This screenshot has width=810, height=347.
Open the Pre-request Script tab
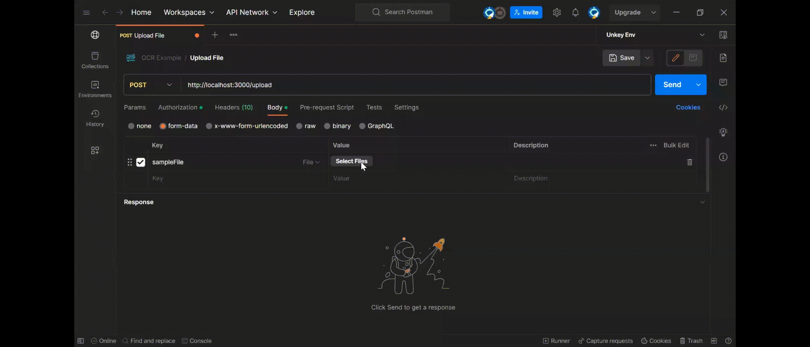[327, 107]
